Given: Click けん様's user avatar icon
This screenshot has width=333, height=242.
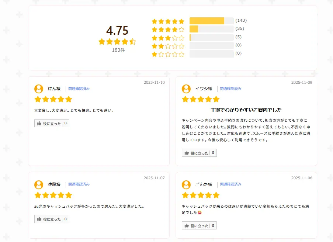Looking at the screenshot, I should 39,89.
